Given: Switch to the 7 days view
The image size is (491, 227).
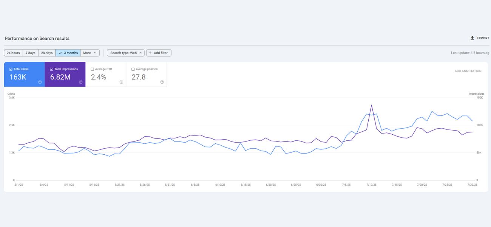Looking at the screenshot, I should (x=31, y=53).
